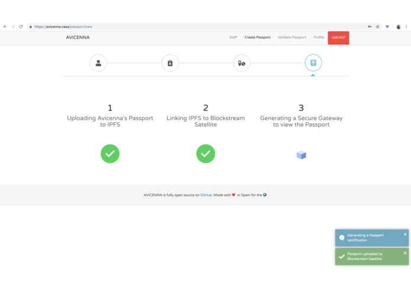The height and width of the screenshot is (292, 411).
Task: Click 'Linking IPFS to Blockstream Satellite' text
Action: [206, 121]
